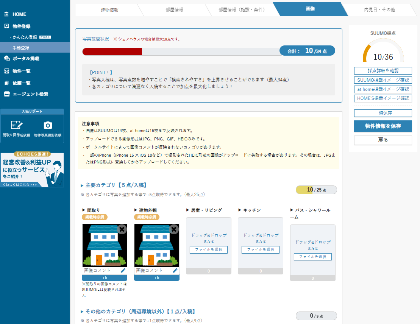The width and height of the screenshot is (420, 324).
Task: Click the 物件一覧 icon in sidebar
Action: coord(6,71)
